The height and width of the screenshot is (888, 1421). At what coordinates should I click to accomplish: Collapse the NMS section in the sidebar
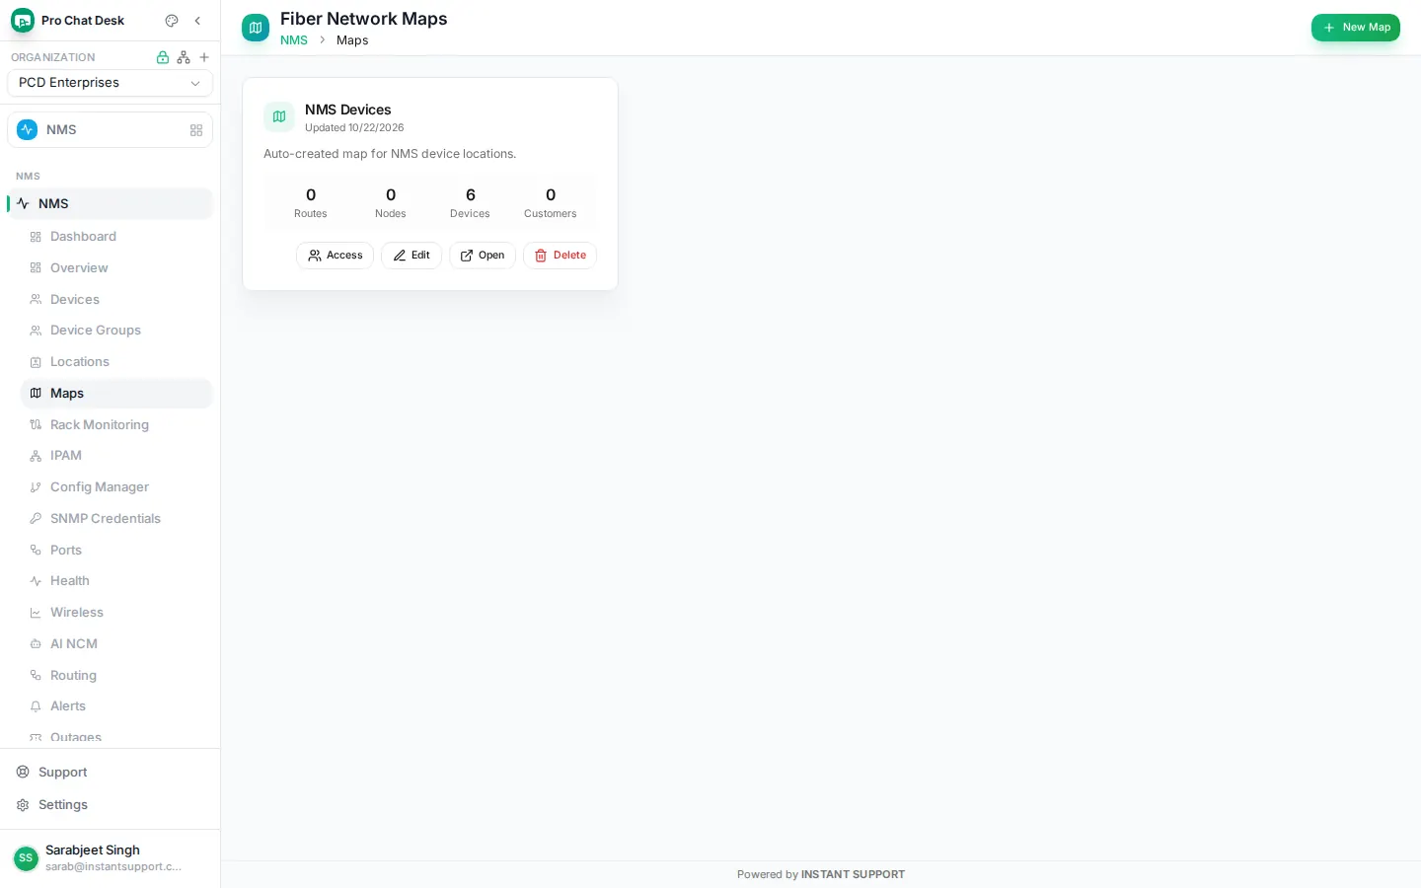click(110, 203)
